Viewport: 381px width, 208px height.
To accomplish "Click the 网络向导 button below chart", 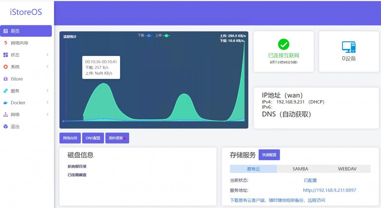I will (x=70, y=138).
